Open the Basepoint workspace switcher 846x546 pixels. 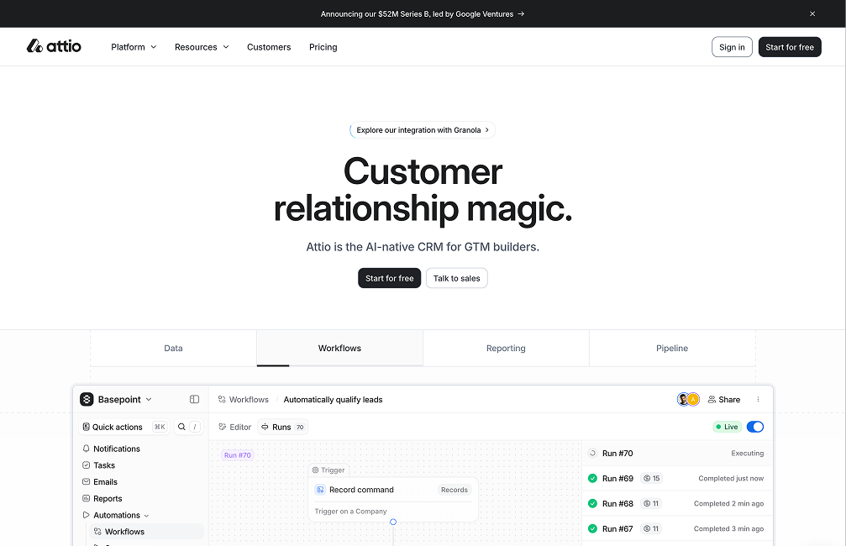click(117, 400)
